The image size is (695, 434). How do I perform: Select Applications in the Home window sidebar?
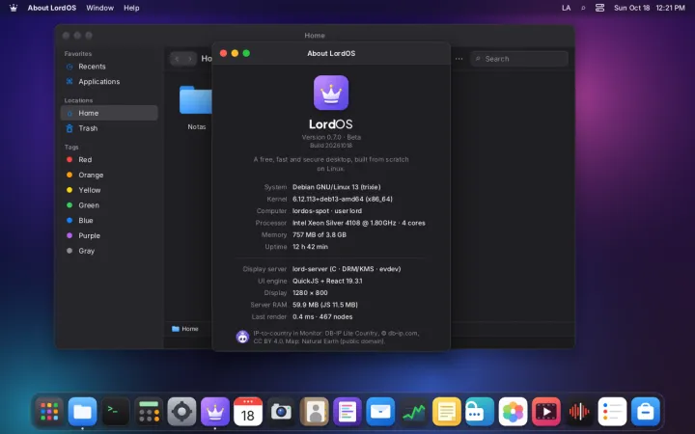[x=109, y=81]
